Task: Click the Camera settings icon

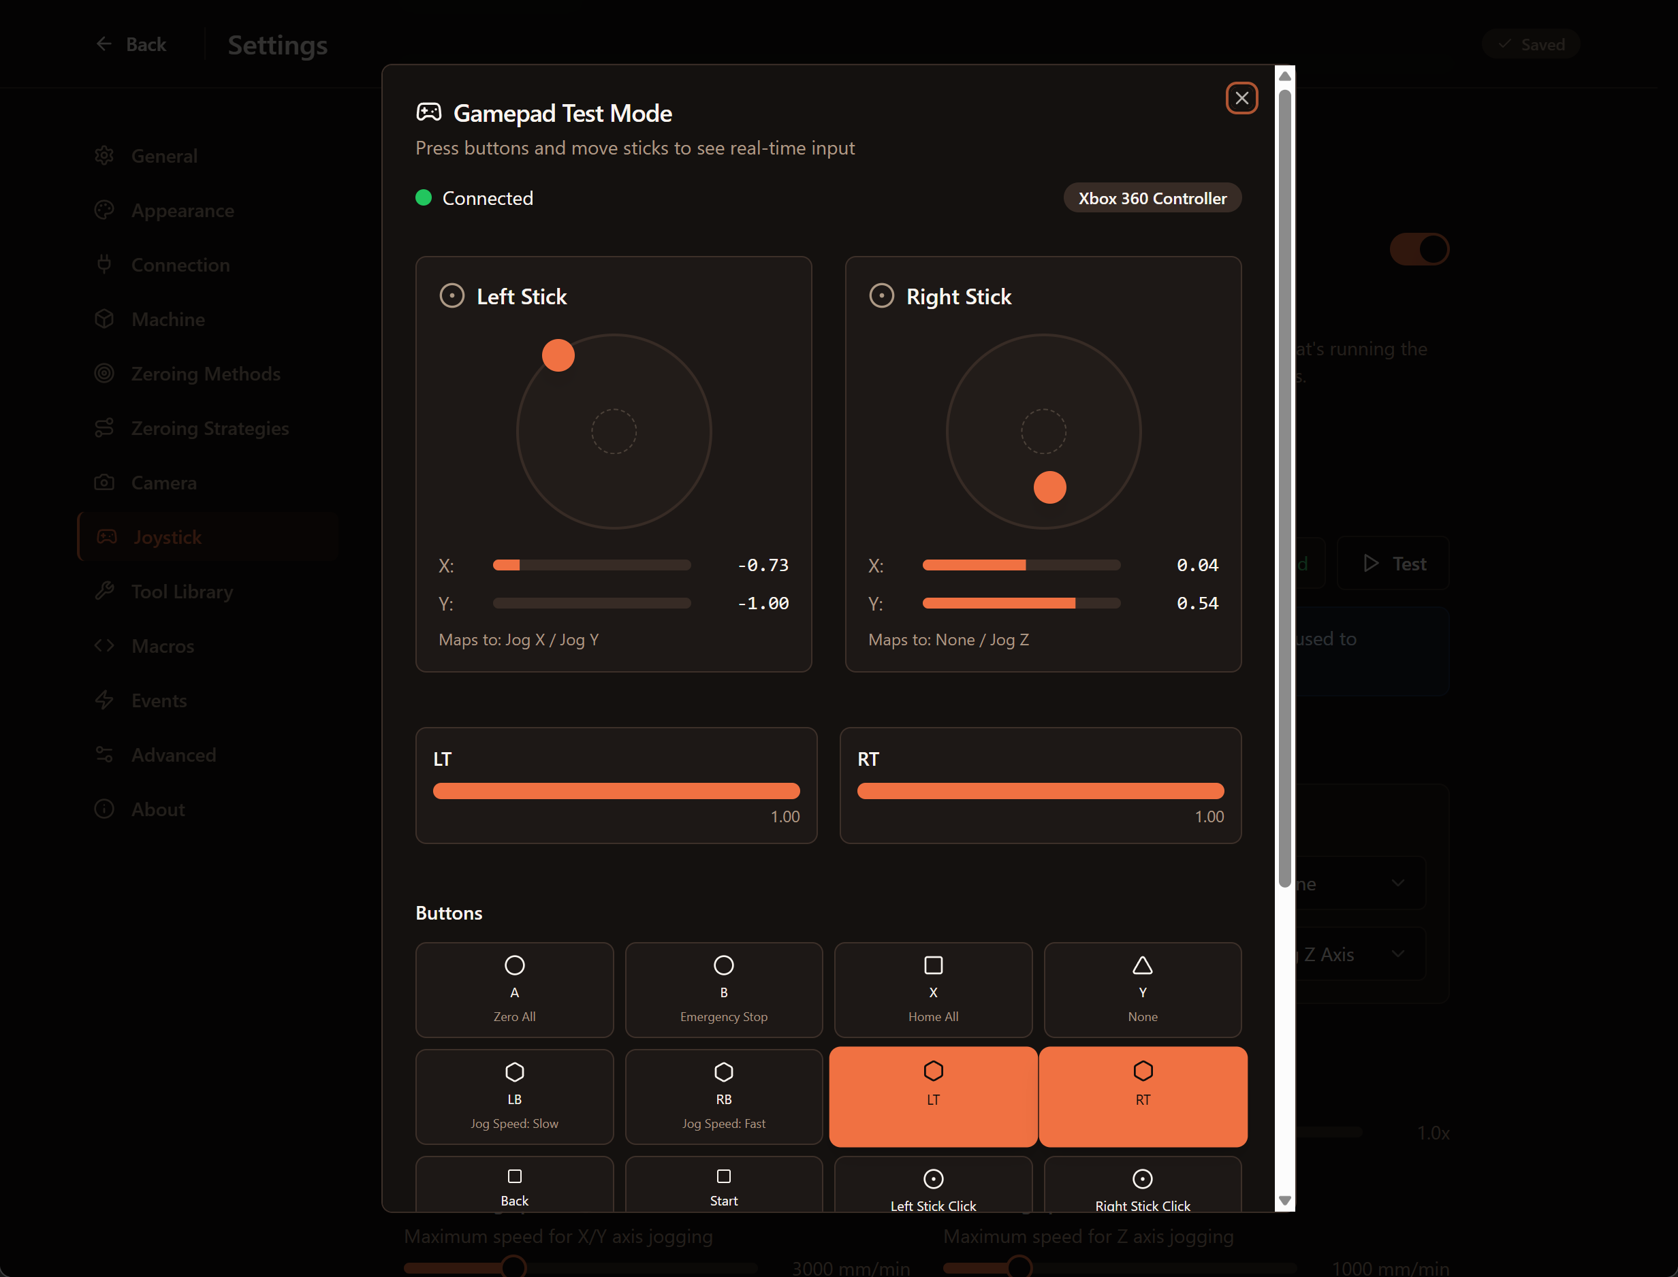Action: [105, 482]
